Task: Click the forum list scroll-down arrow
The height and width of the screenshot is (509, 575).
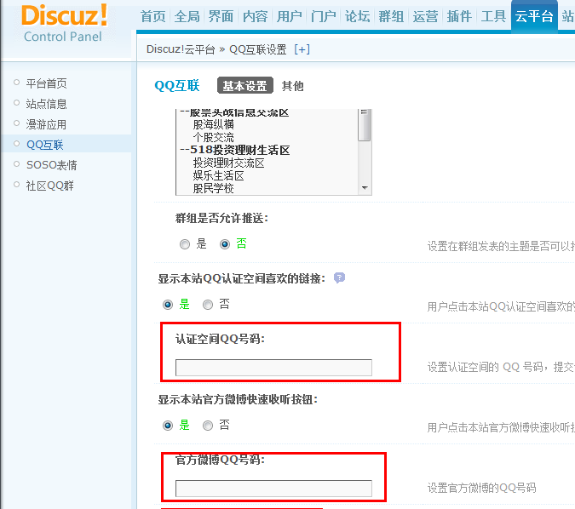Action: 365,188
